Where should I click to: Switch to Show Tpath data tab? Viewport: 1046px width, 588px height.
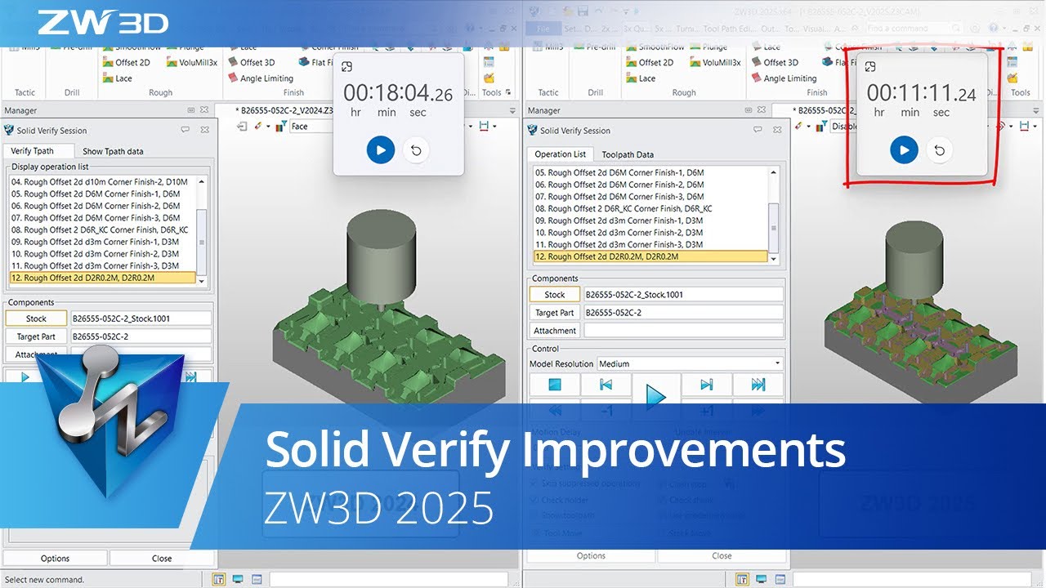coord(113,151)
